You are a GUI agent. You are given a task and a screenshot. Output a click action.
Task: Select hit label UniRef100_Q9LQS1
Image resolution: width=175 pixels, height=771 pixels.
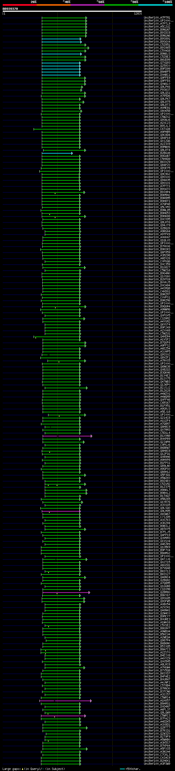(157, 93)
